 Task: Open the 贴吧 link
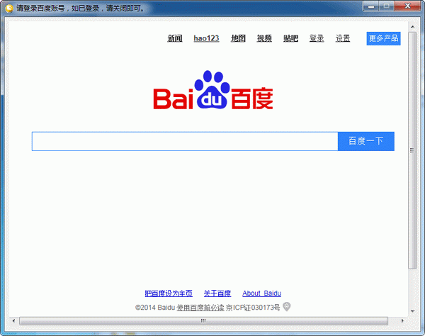click(291, 38)
